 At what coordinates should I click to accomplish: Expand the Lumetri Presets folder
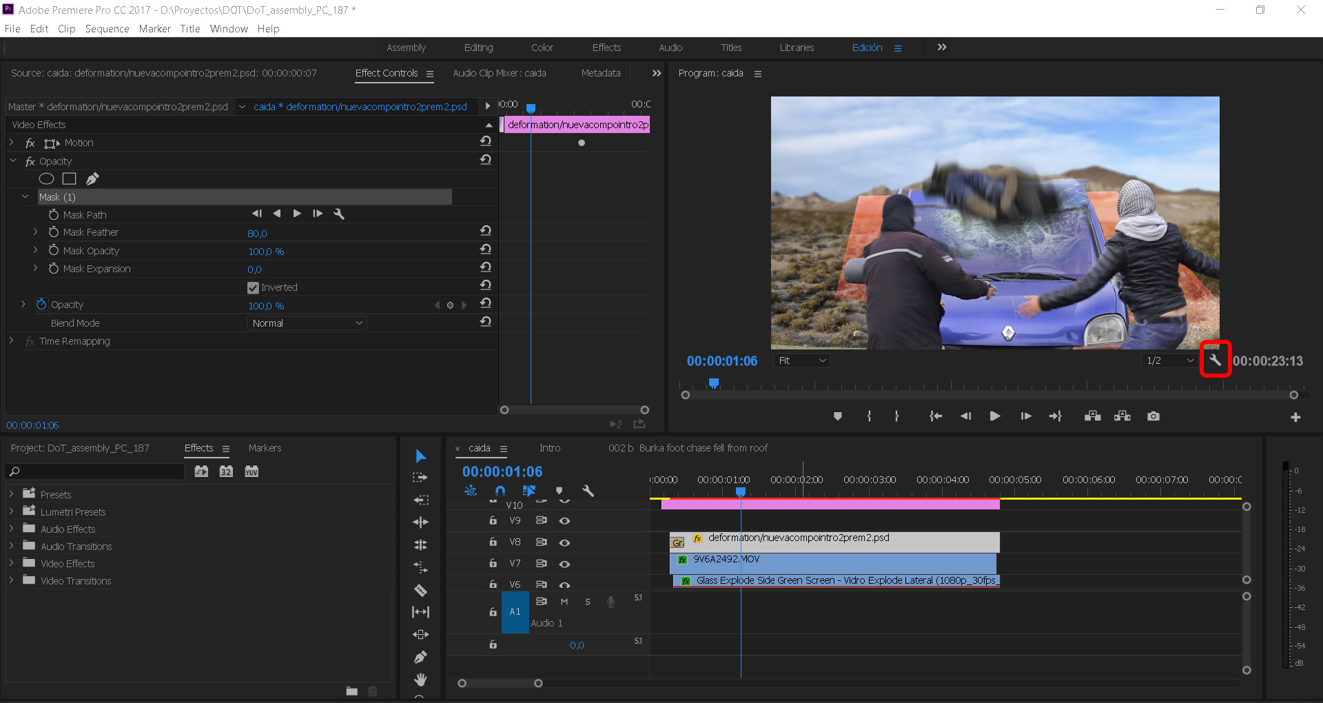click(12, 511)
